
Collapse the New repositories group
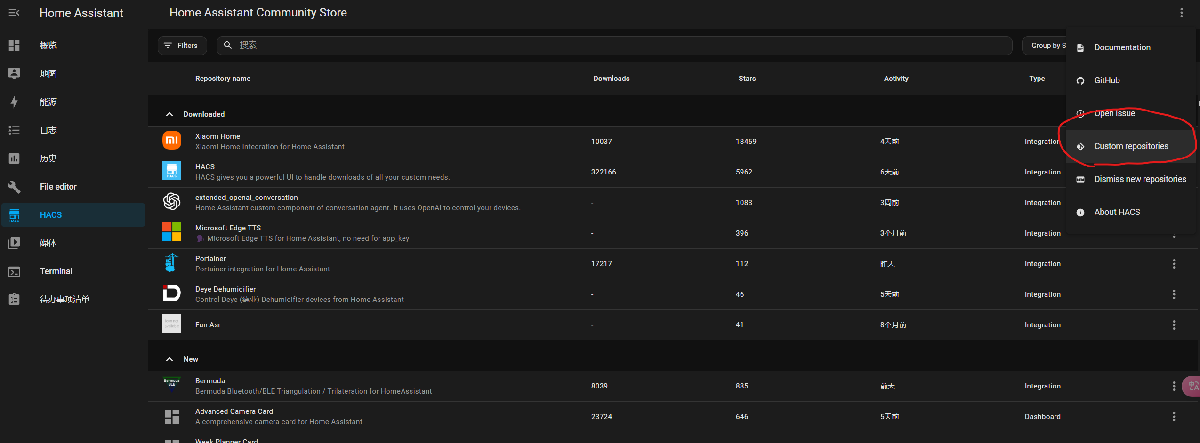pos(169,359)
